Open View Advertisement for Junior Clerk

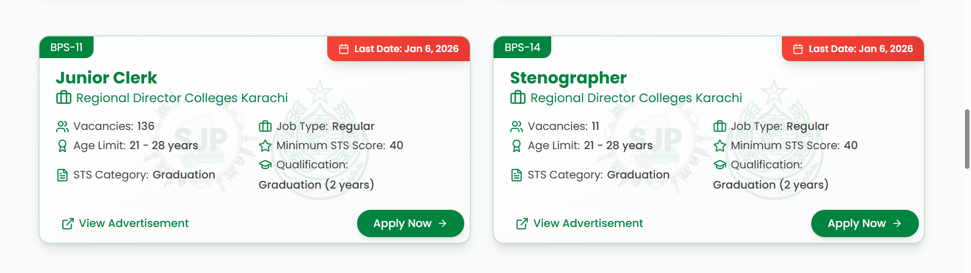(134, 223)
